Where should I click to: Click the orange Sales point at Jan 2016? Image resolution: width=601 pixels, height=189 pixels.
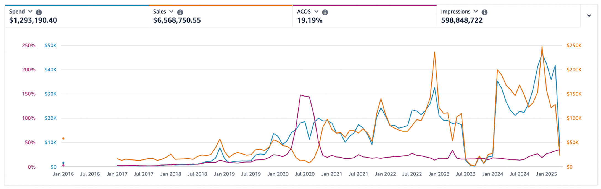[63, 139]
